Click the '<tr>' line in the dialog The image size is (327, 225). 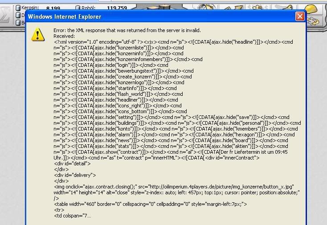59,210
